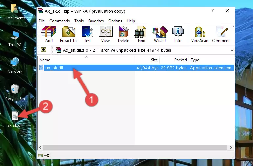Click the Add archive toolbar icon
253x166 pixels.
(49, 34)
